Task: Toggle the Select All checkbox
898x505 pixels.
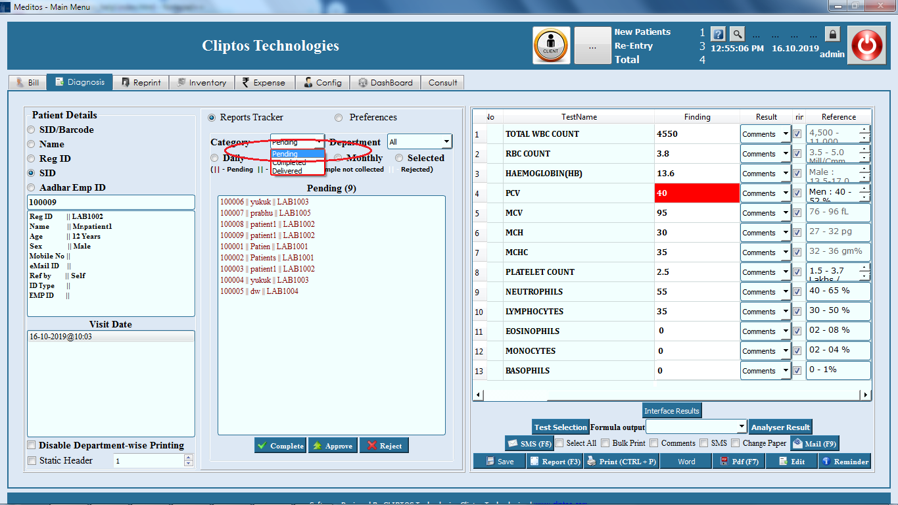Action: 559,443
